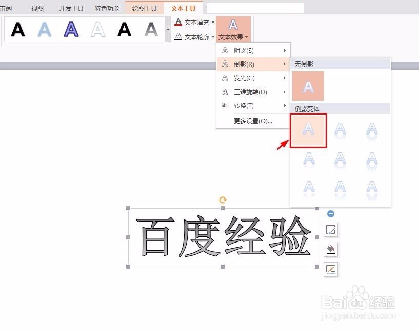
Task: Expand the text style gallery list
Action: pos(168,29)
